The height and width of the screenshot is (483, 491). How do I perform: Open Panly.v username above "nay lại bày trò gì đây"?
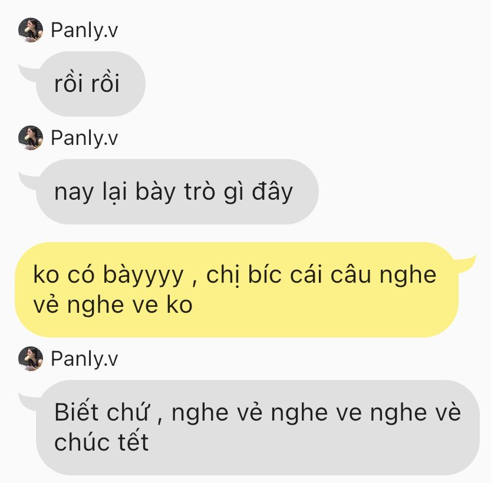tap(84, 138)
